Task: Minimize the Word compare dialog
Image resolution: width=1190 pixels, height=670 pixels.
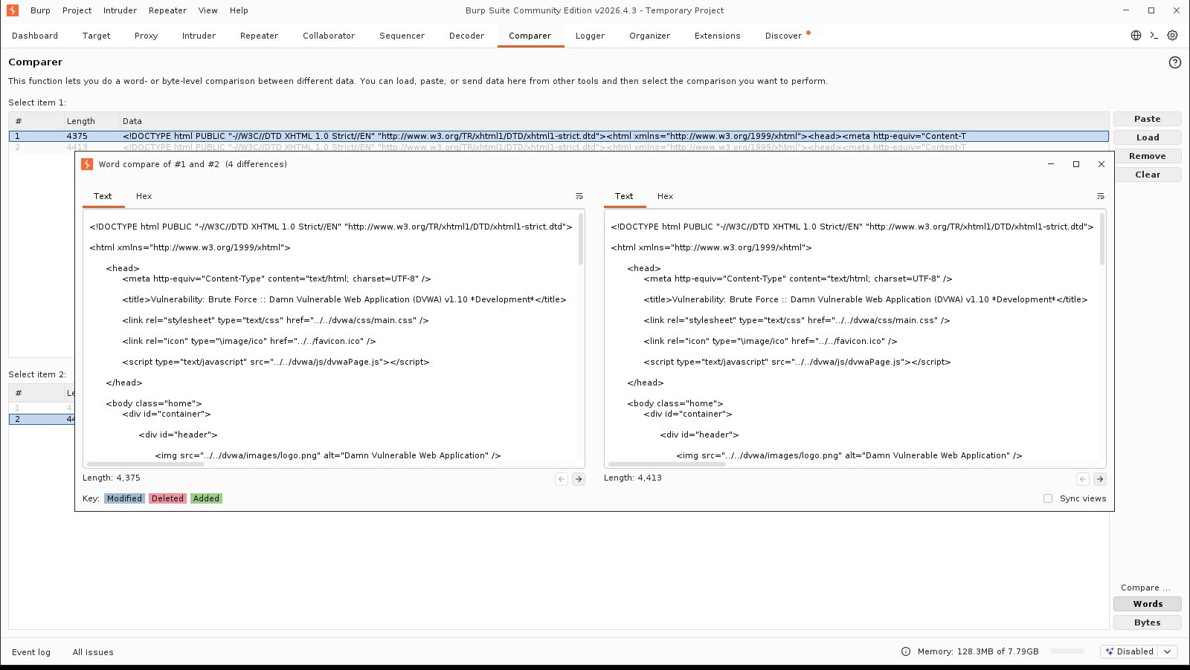Action: pyautogui.click(x=1051, y=164)
